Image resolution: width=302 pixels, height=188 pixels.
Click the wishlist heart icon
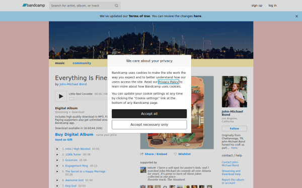tap(175, 154)
